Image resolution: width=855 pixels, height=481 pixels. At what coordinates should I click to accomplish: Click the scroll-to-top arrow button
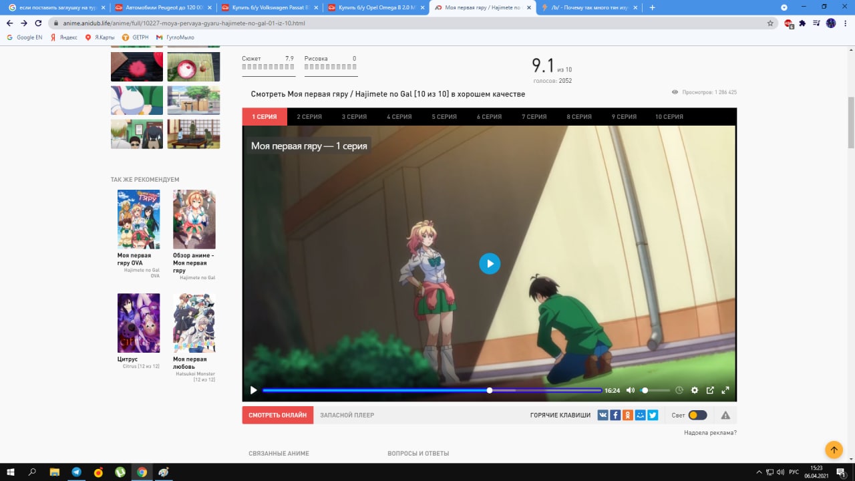point(834,450)
